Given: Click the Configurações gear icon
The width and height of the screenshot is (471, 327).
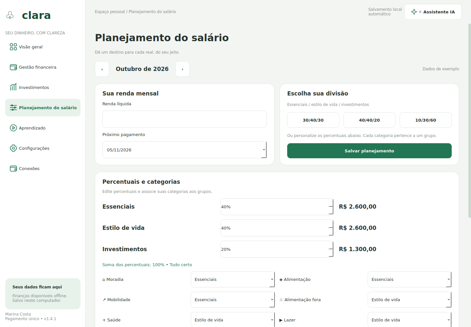Looking at the screenshot, I should (13, 148).
